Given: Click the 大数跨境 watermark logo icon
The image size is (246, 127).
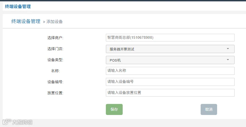Looking at the screenshot, I should (7, 122).
